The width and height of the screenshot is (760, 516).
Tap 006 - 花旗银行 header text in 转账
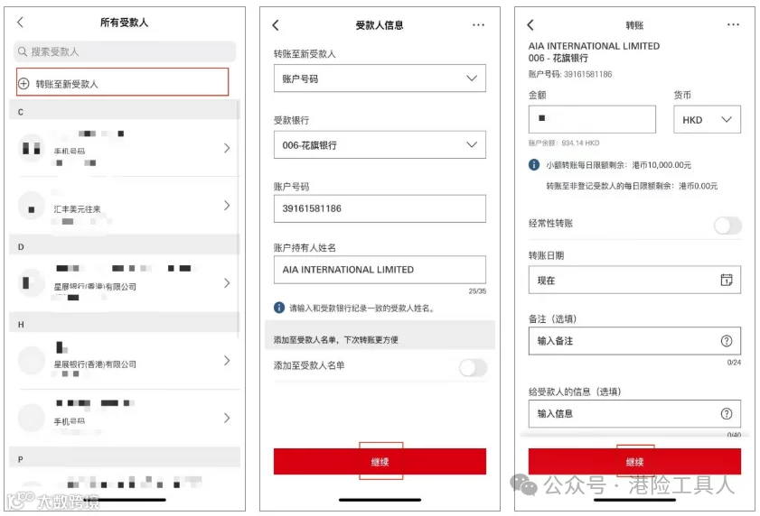click(558, 58)
